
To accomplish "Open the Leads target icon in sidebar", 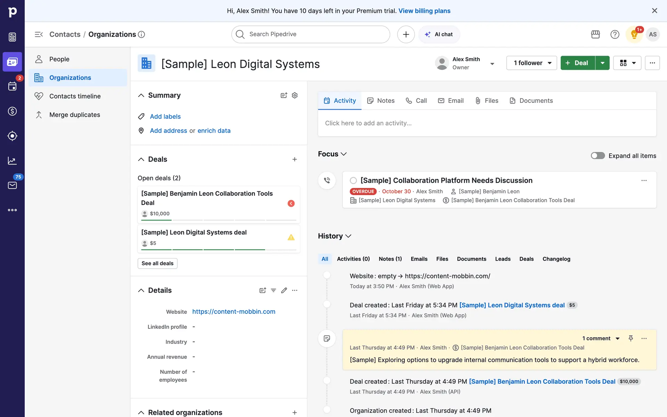I will point(12,136).
